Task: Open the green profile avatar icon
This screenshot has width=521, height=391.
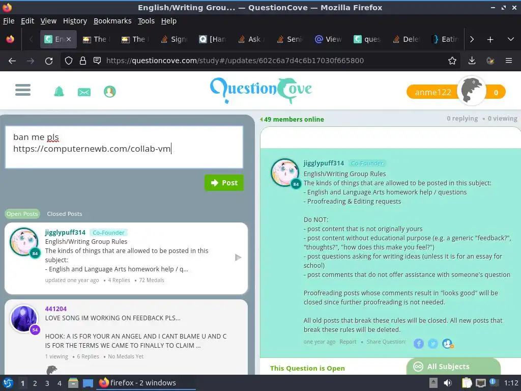Action: 110,92
